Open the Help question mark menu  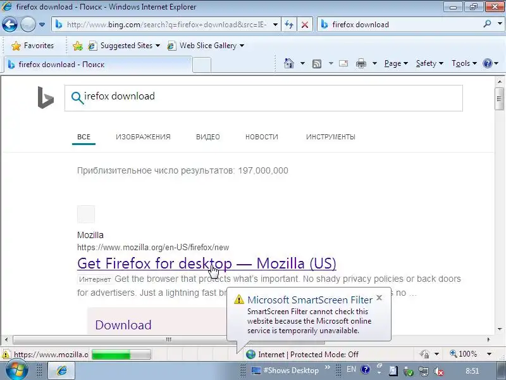point(491,63)
